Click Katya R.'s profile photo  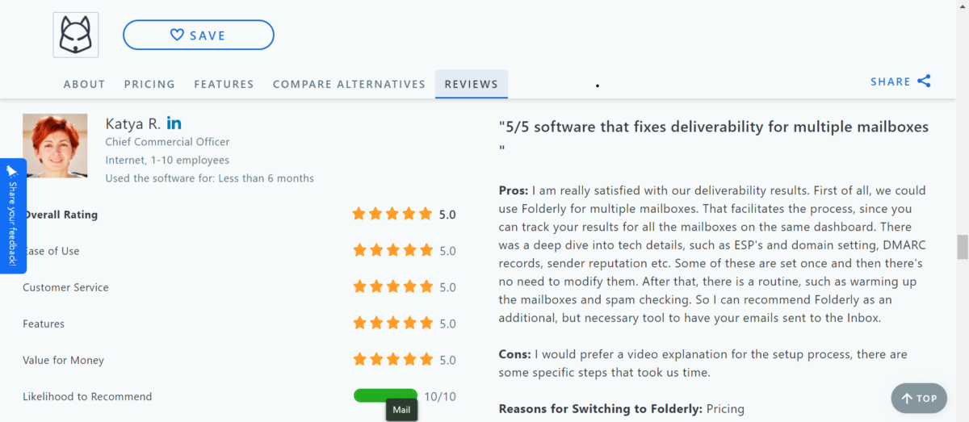[55, 145]
